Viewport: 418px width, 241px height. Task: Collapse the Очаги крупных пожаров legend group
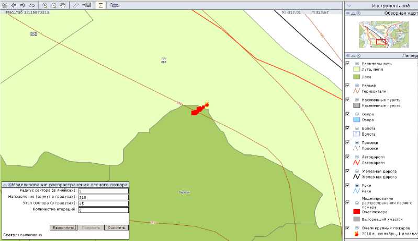(x=357, y=228)
